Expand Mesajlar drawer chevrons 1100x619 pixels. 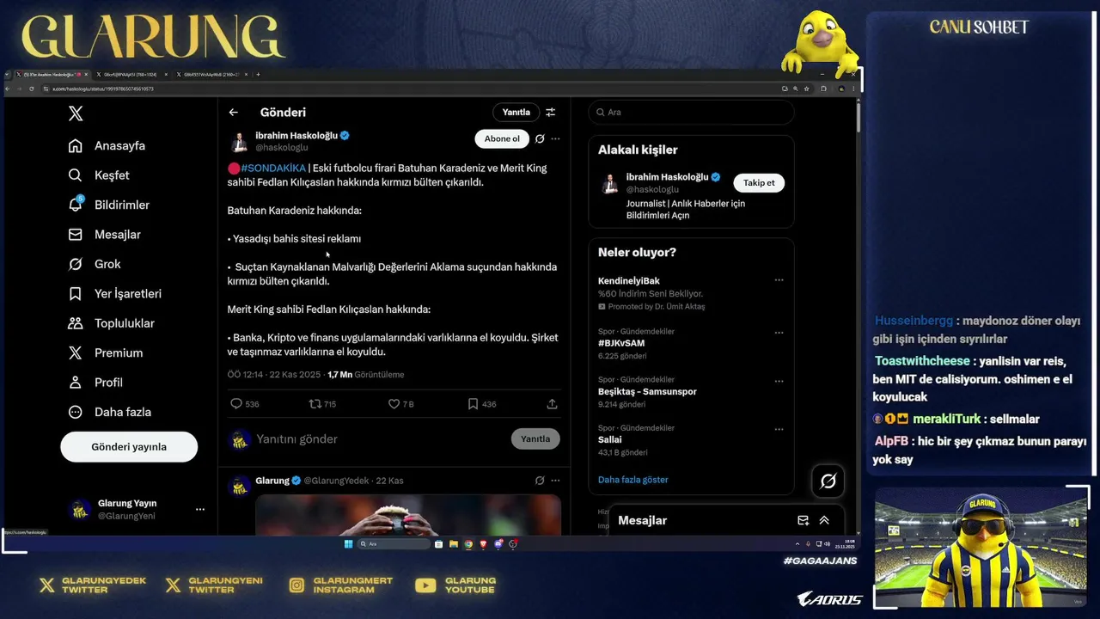click(x=824, y=520)
